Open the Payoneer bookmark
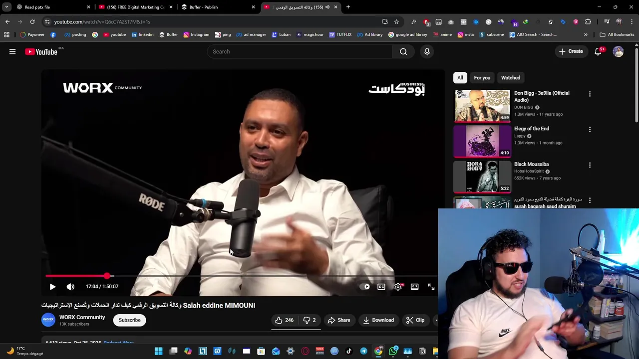 coord(32,34)
